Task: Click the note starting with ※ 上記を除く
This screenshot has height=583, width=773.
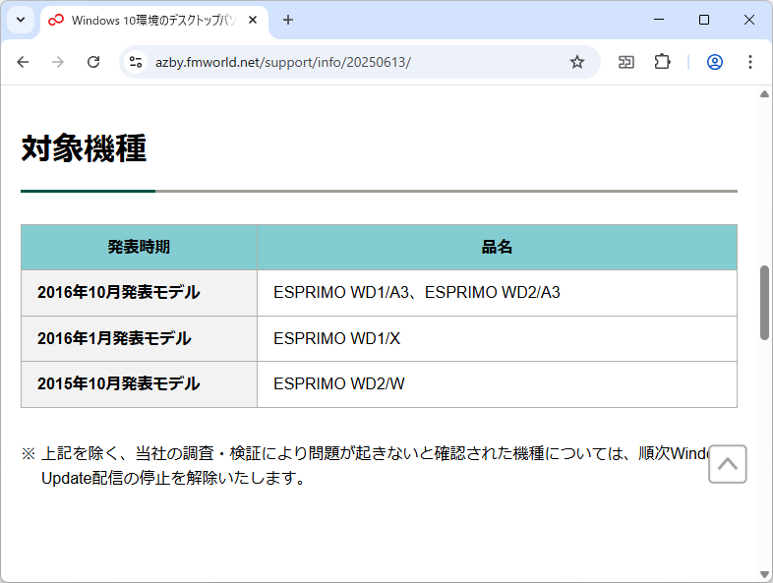Action: click(365, 465)
